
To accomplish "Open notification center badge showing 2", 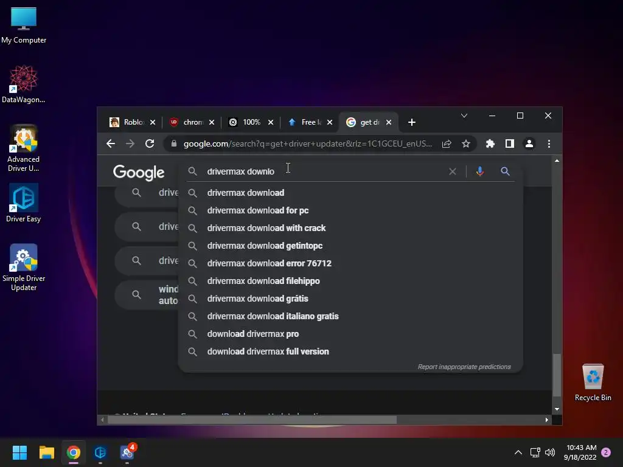I will [x=606, y=452].
